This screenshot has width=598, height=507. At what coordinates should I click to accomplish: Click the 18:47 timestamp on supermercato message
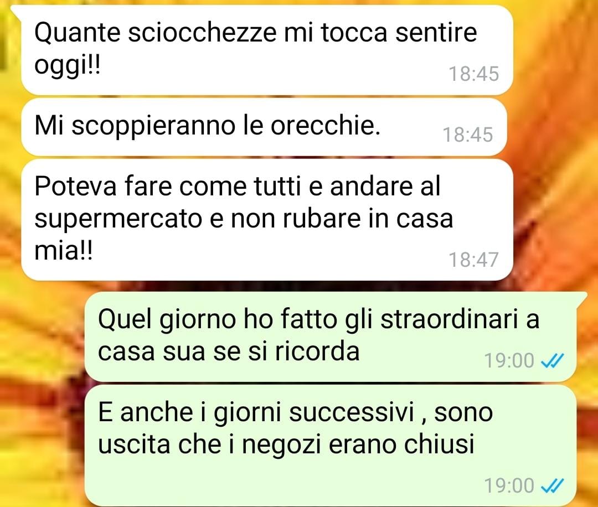473,260
